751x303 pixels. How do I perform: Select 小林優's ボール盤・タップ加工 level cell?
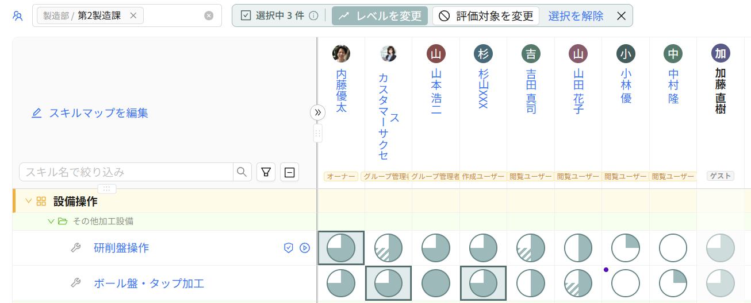pyautogui.click(x=626, y=283)
